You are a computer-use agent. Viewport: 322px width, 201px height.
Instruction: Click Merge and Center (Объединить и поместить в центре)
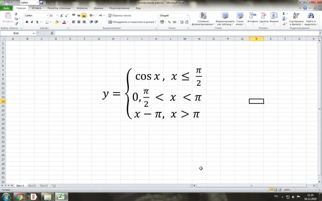click(131, 22)
